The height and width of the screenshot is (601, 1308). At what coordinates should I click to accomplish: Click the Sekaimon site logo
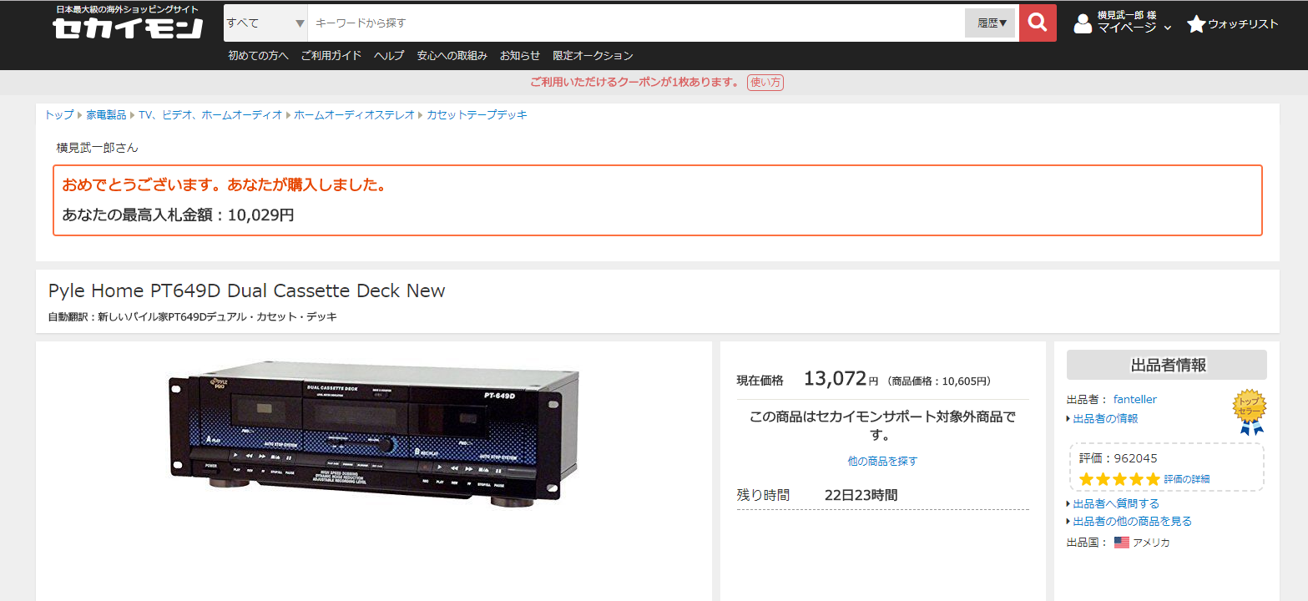[x=128, y=23]
